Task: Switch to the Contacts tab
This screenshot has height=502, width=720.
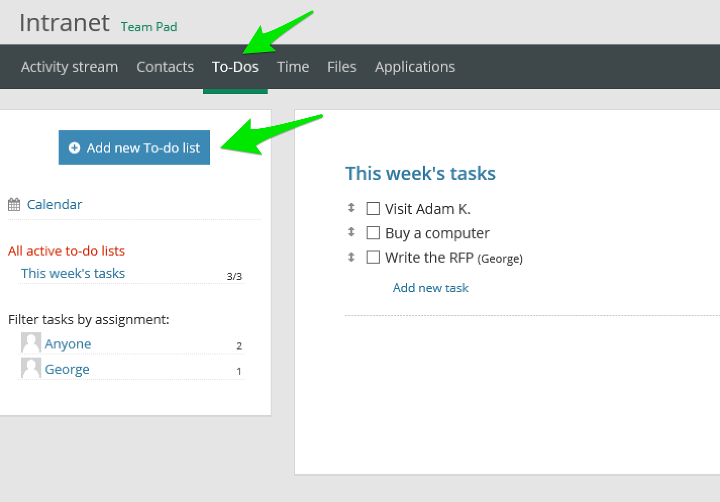Action: pos(165,67)
